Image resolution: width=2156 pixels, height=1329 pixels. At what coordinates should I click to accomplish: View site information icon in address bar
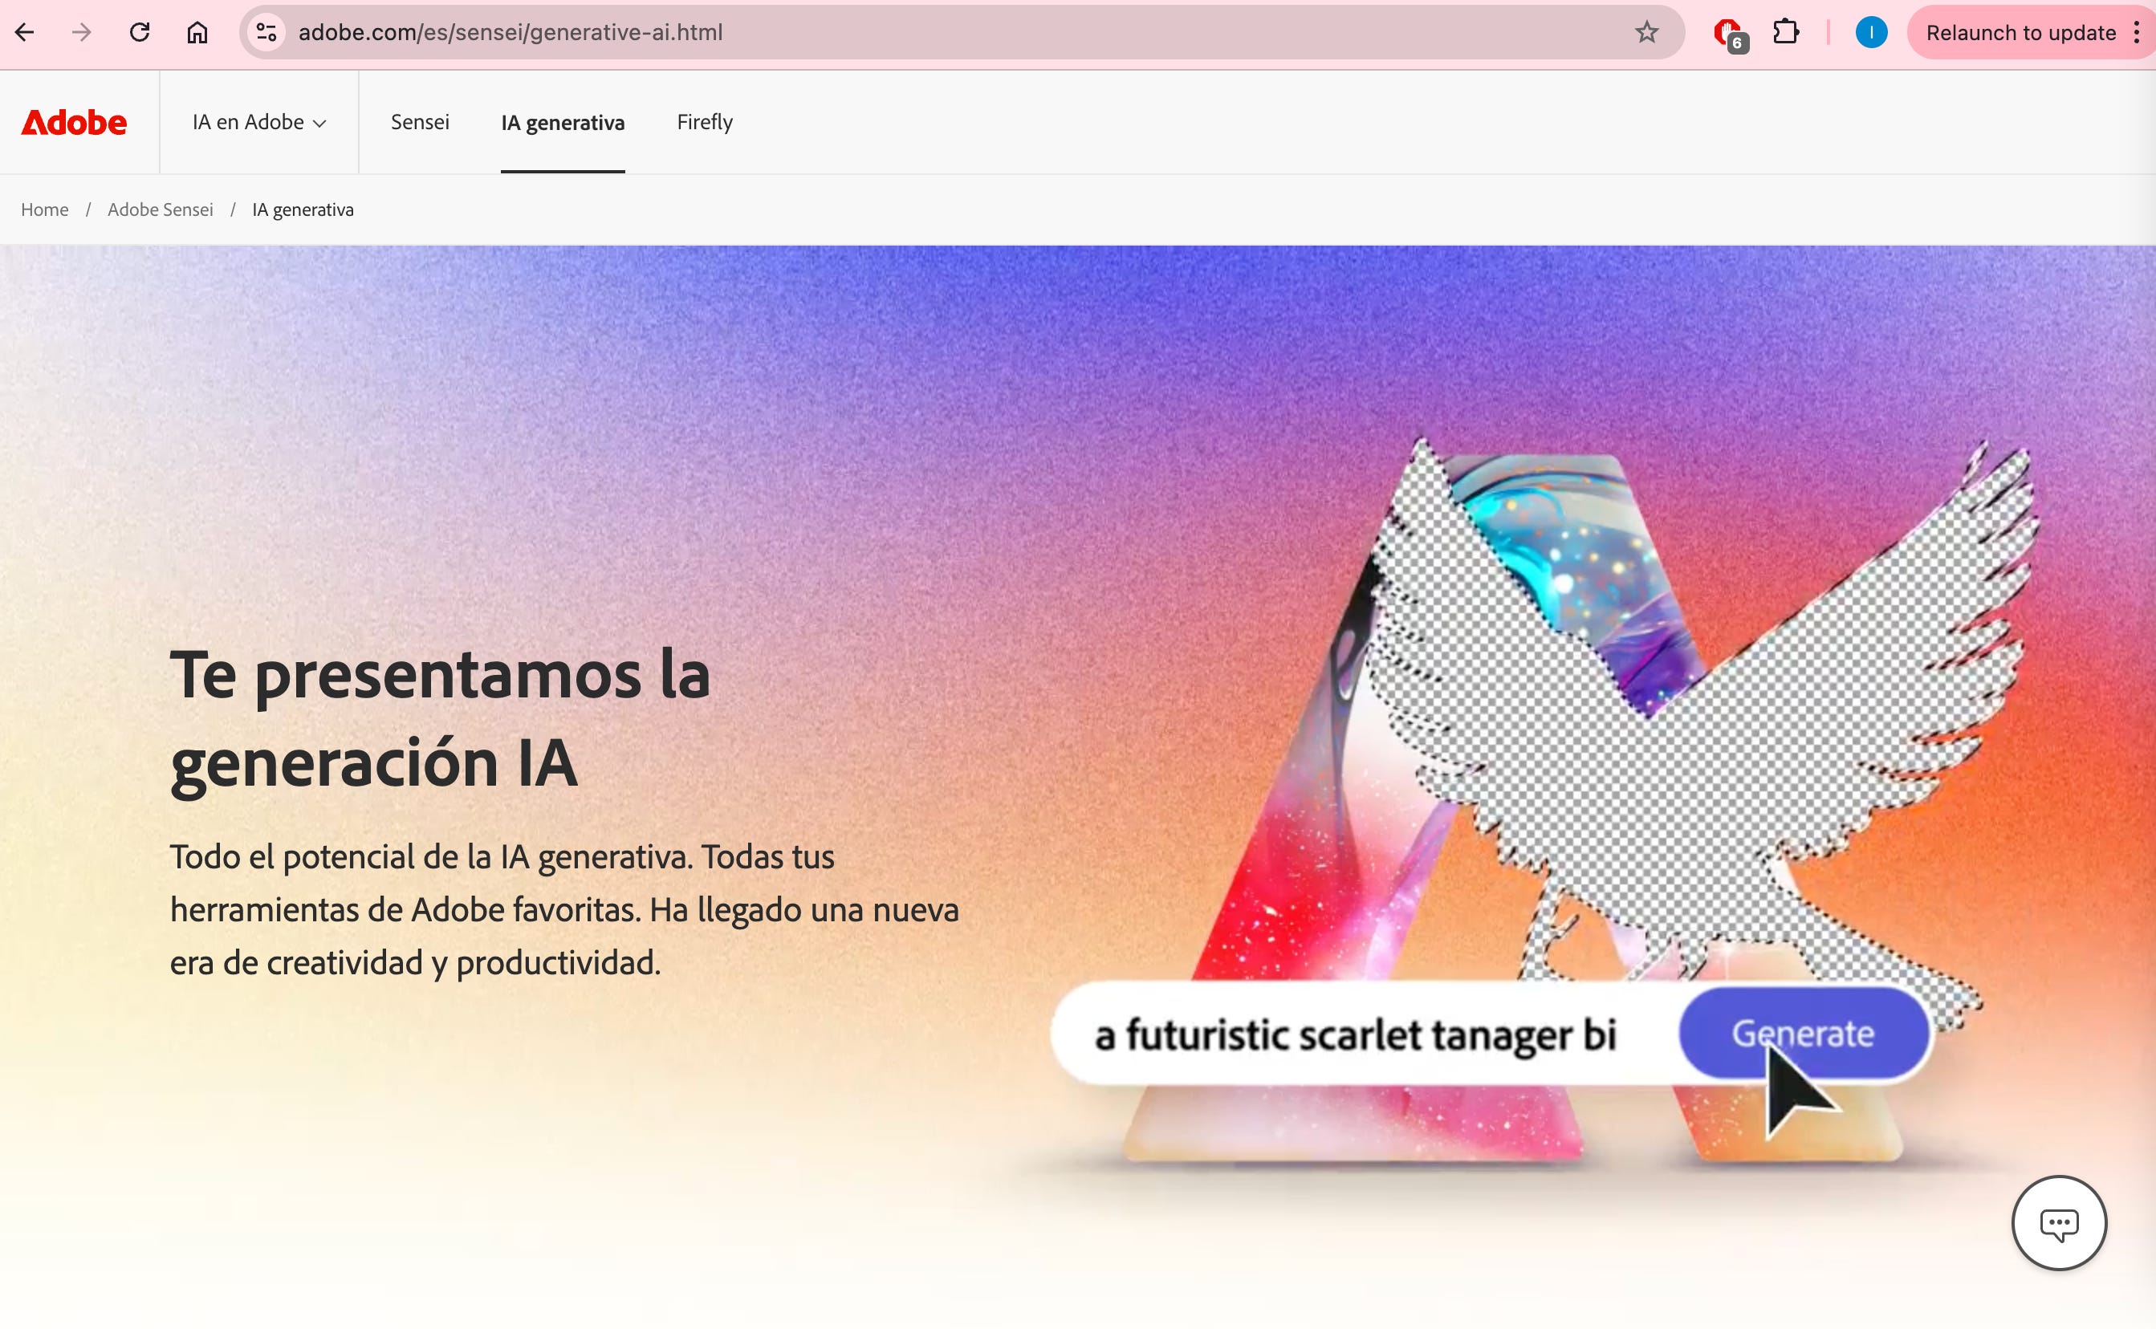coord(266,33)
